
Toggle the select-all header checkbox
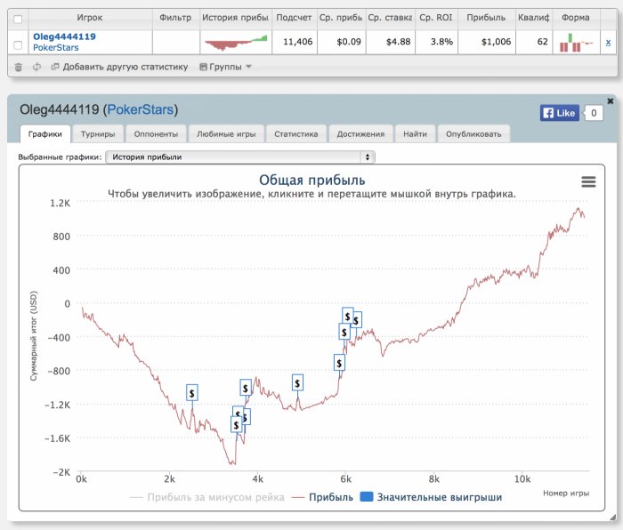tap(18, 19)
